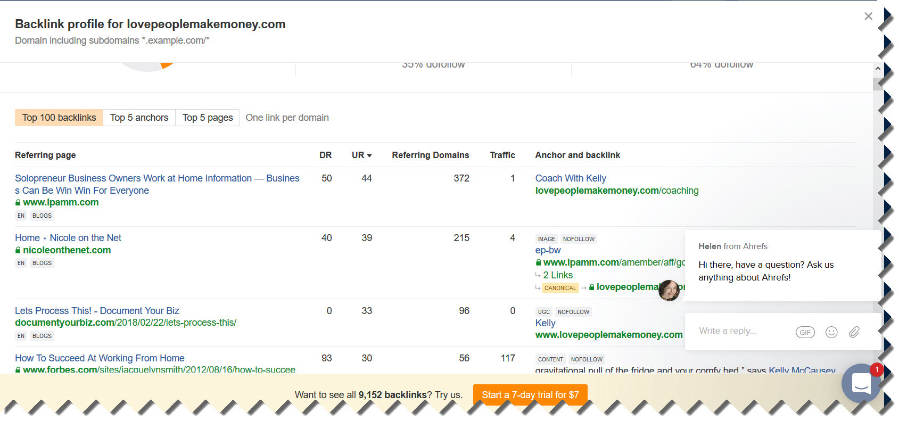Toggle One link per domain
The width and height of the screenshot is (899, 421).
(x=287, y=118)
